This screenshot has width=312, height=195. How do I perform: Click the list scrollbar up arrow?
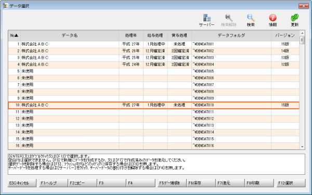(302, 33)
